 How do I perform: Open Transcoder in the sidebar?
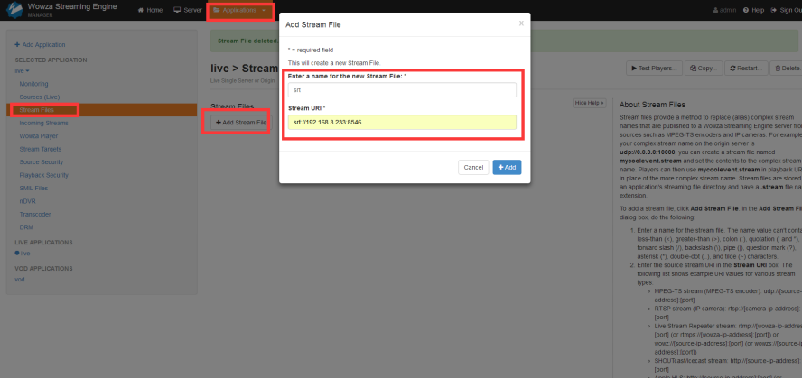coord(35,214)
